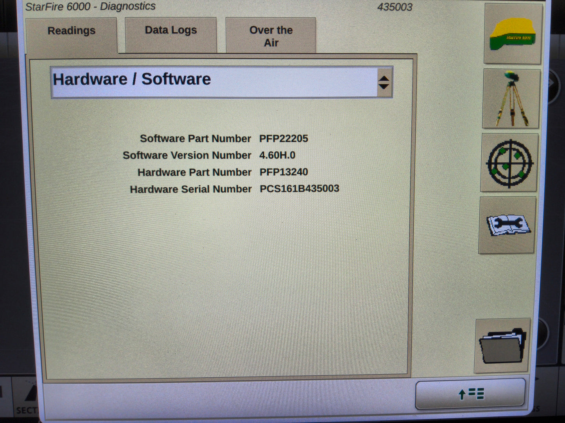Switch to the Readings tab

[72, 35]
